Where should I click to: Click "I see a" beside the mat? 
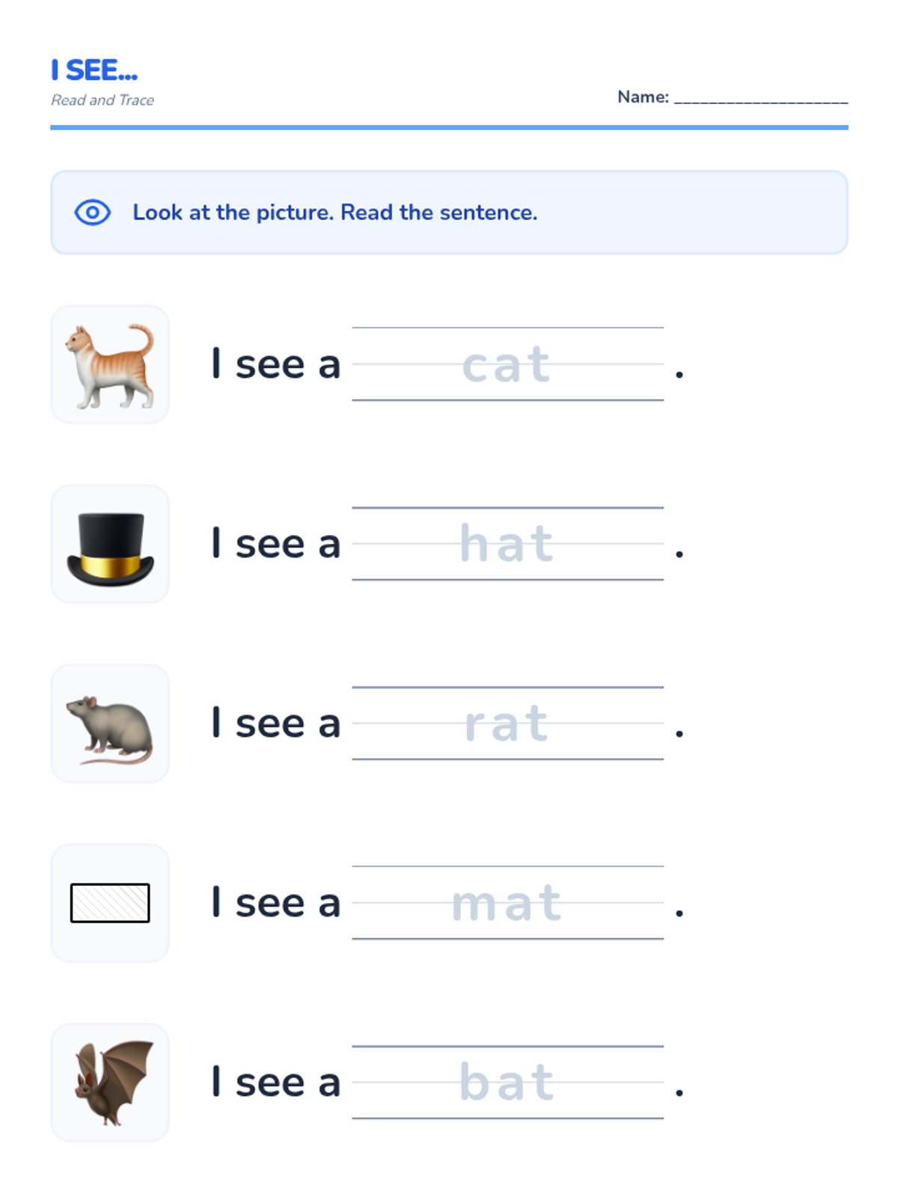click(275, 903)
